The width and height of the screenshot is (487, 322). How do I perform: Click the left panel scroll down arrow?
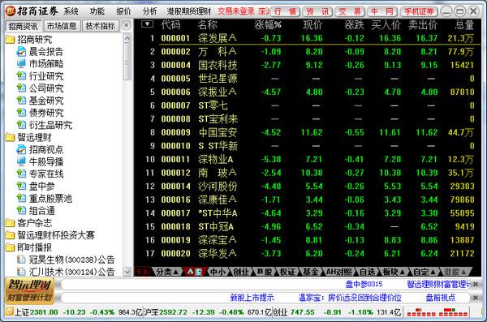[127, 272]
